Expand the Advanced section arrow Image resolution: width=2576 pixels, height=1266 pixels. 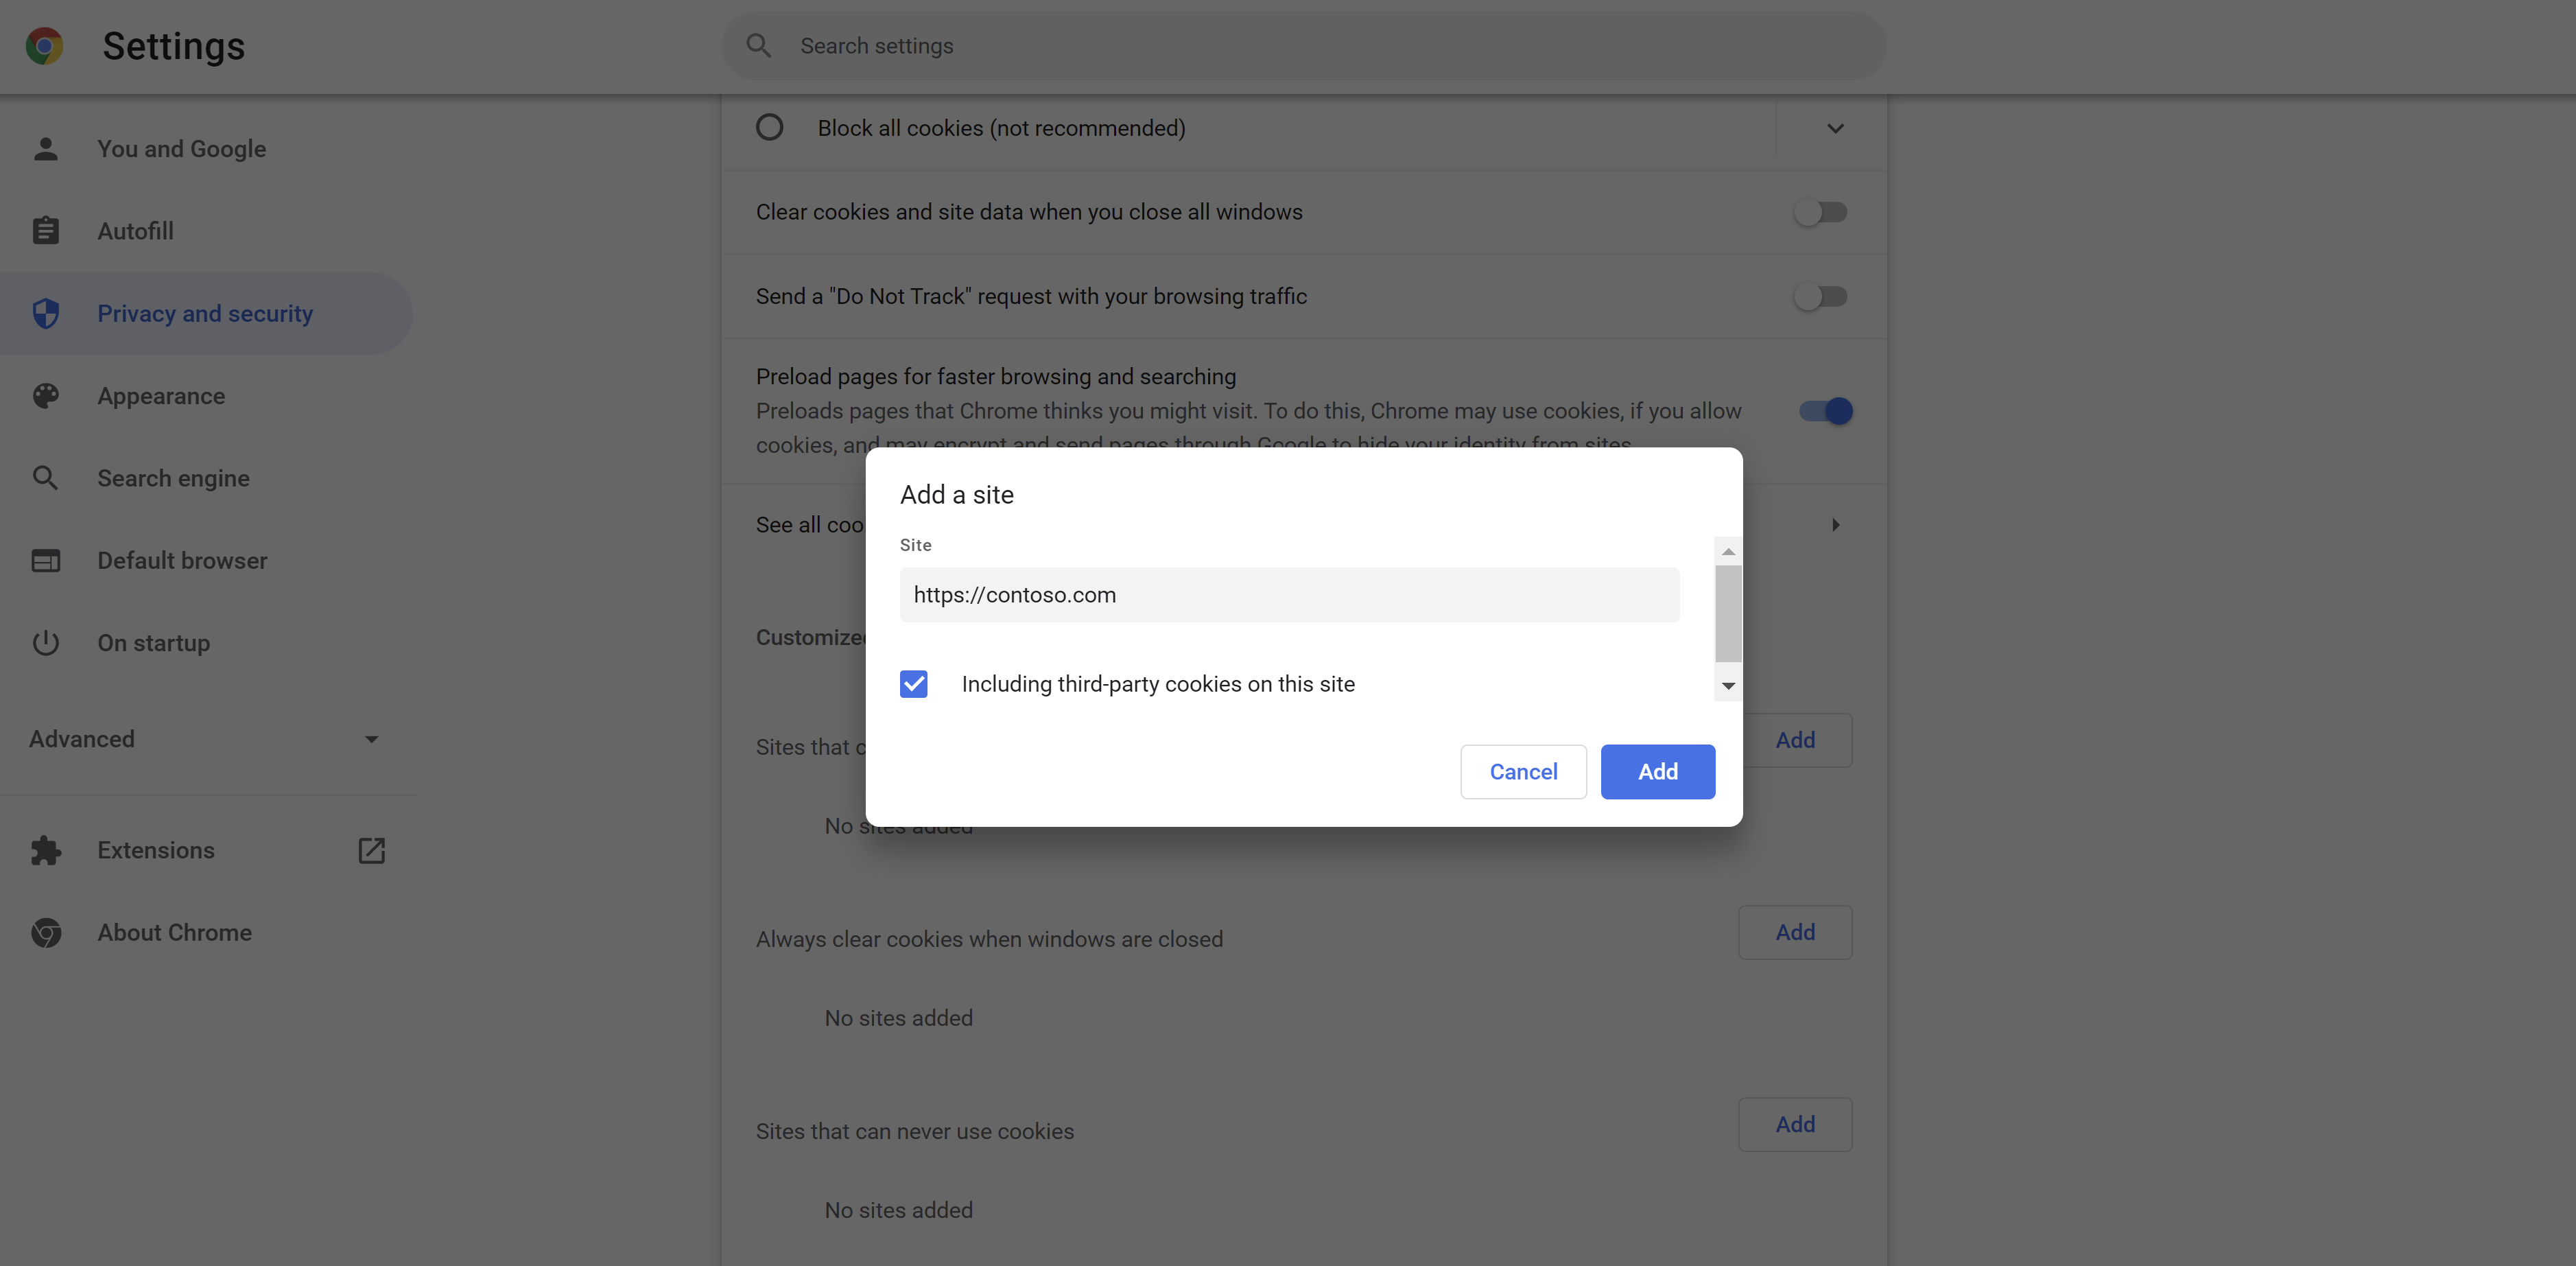[x=371, y=740]
